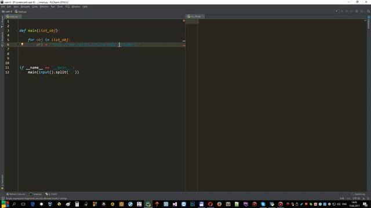Click the if __name__ line 11

[47, 68]
